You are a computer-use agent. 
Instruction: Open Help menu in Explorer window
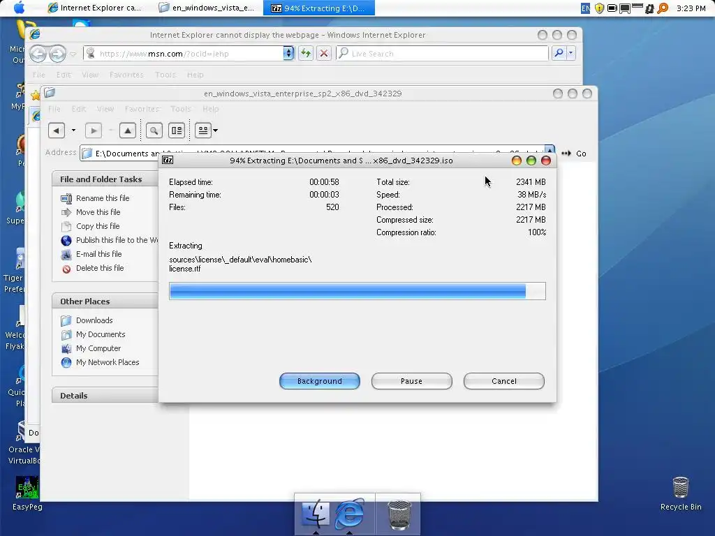[x=211, y=109]
